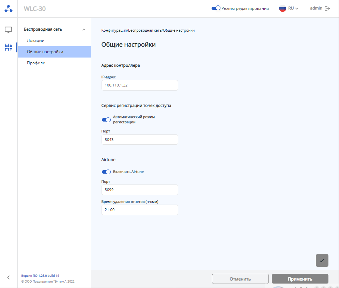Viewport: 339px width, 288px height.
Task: Open the monitoring screen icon in sidebar
Action: tap(9, 30)
